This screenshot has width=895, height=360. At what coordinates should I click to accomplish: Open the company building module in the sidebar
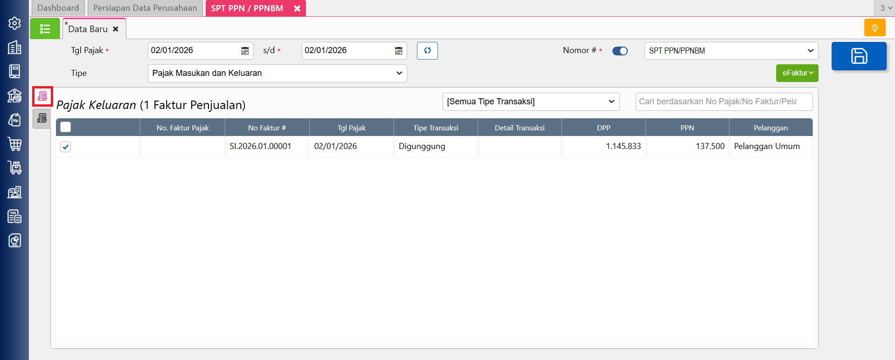click(14, 48)
